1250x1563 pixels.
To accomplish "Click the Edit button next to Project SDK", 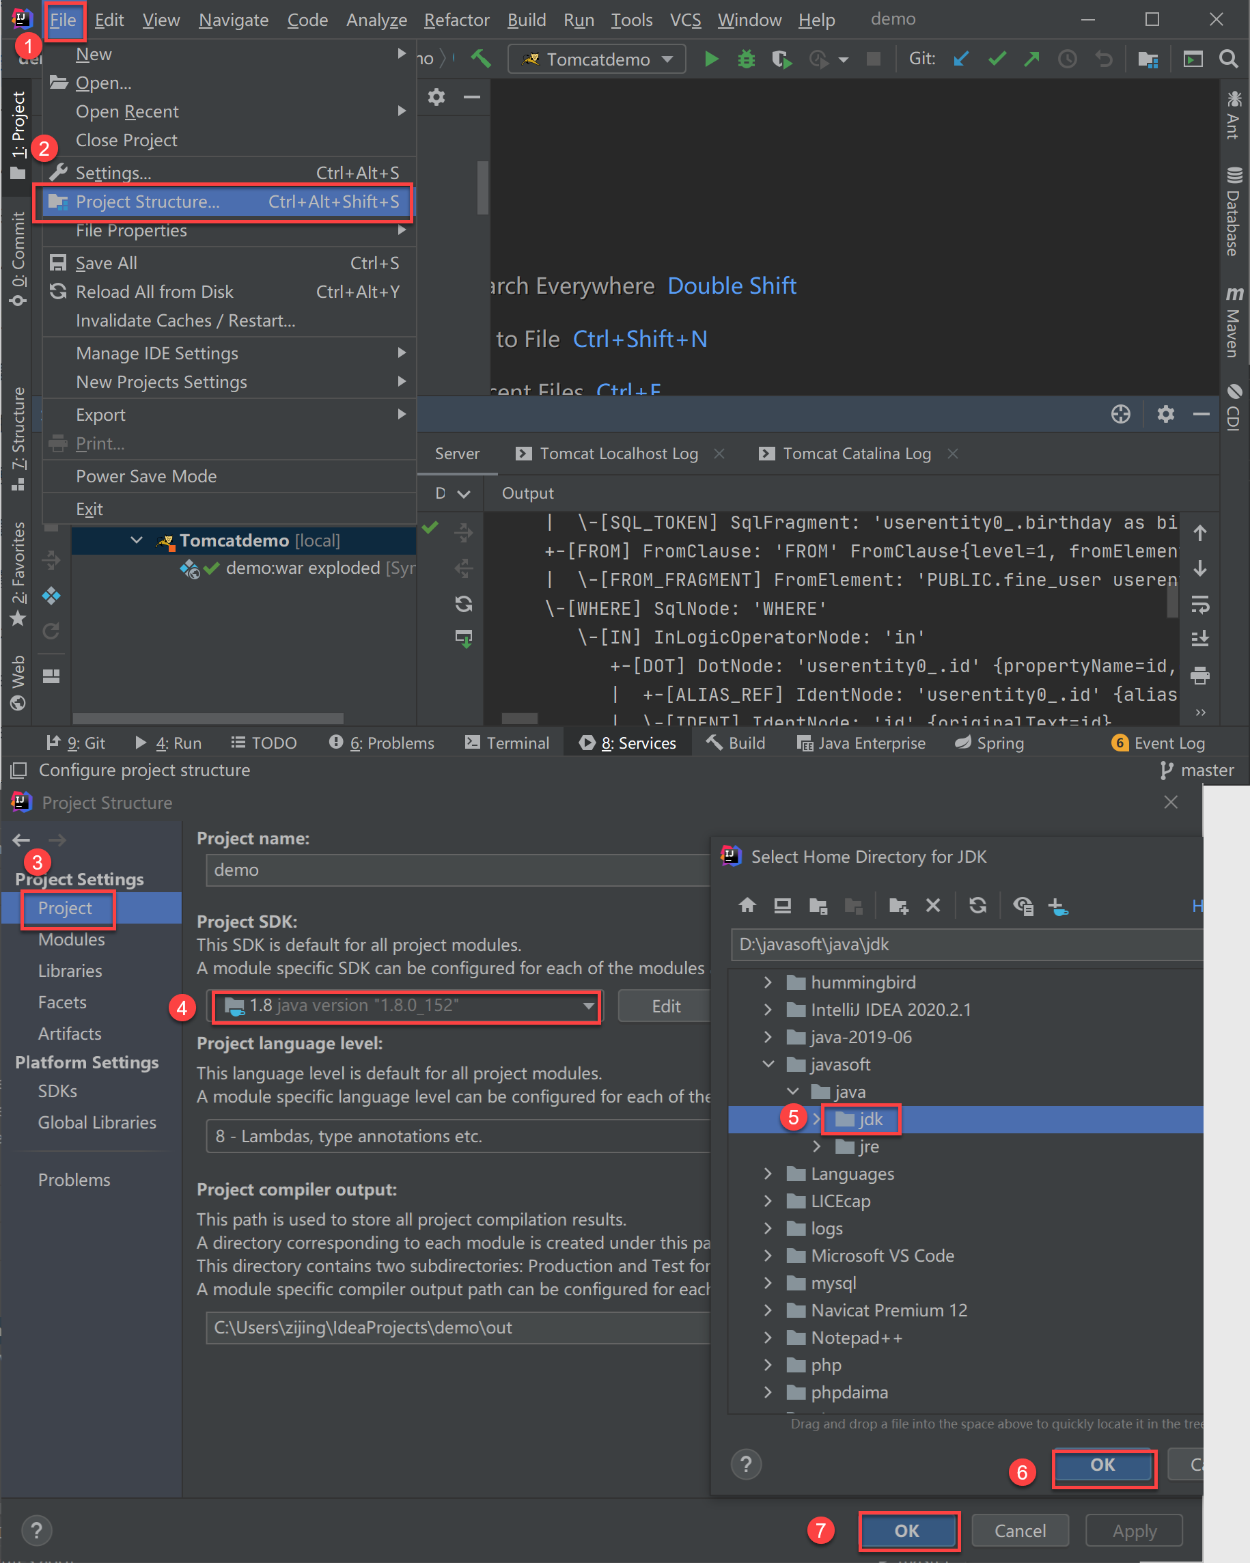I will (x=665, y=1006).
